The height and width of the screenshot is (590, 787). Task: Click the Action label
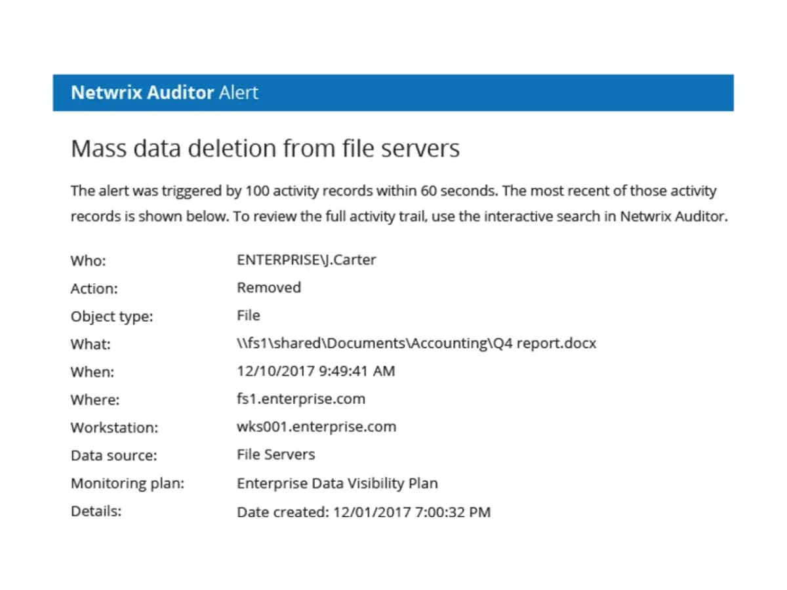pyautogui.click(x=94, y=288)
